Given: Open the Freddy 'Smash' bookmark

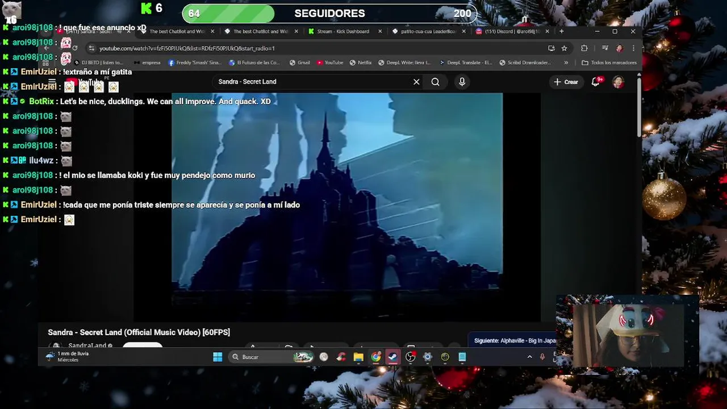Looking at the screenshot, I should (195, 62).
